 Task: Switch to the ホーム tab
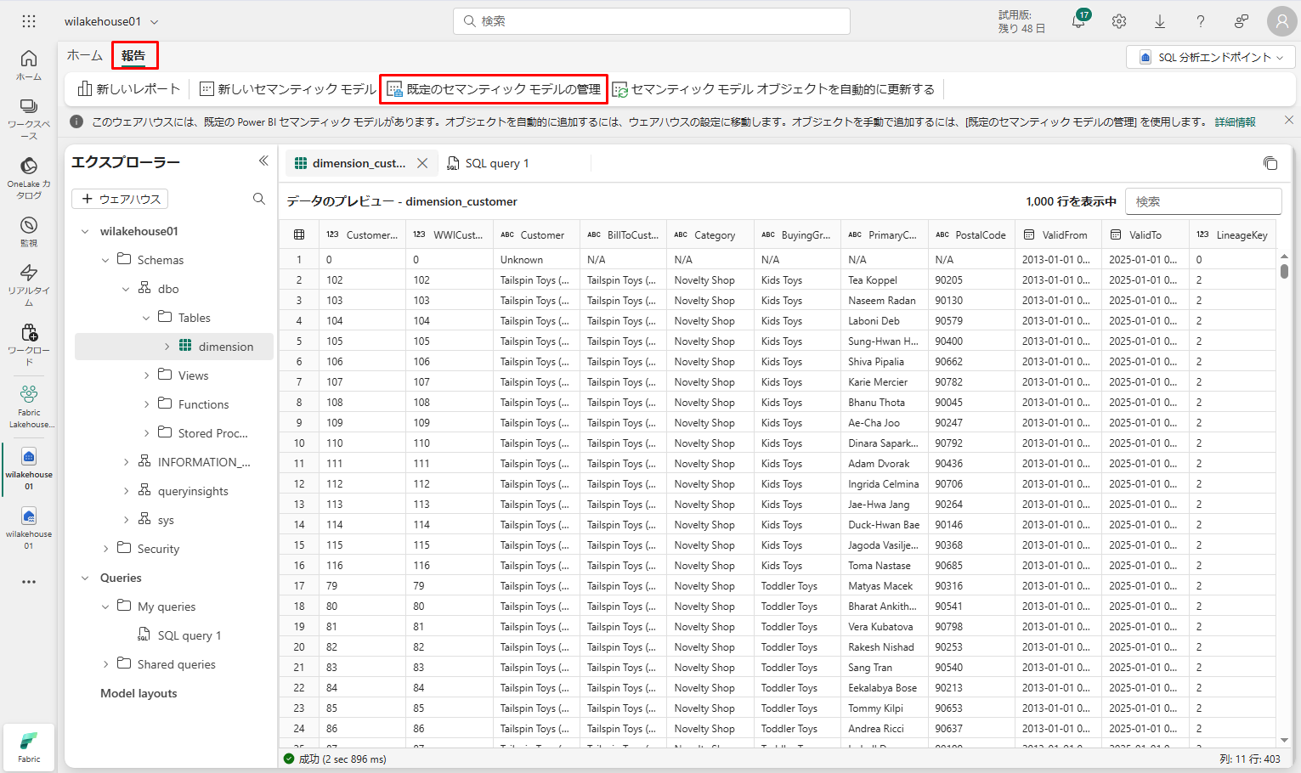pos(85,55)
